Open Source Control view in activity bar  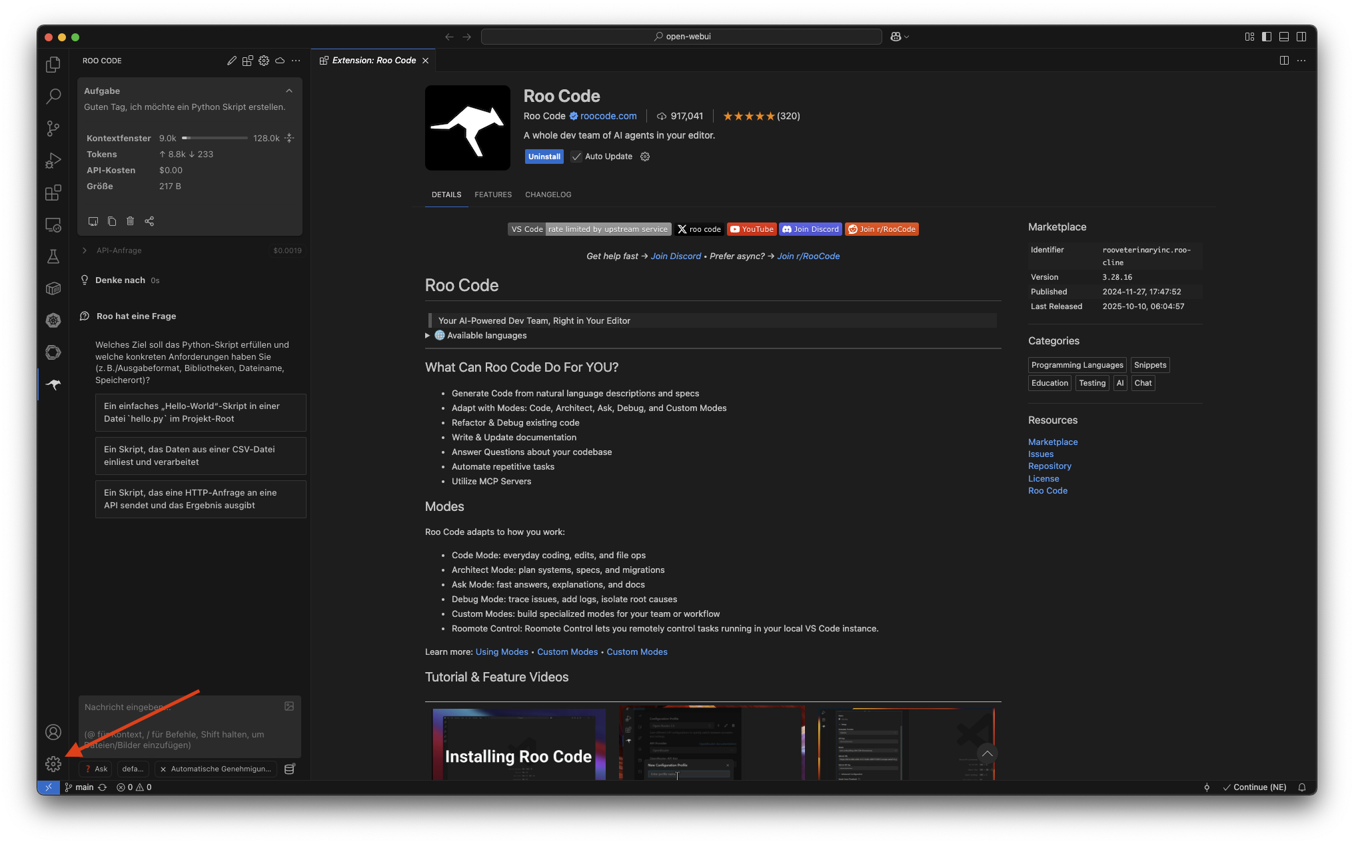coord(53,128)
